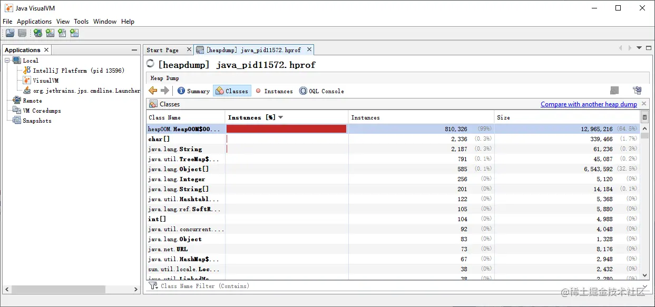The height and width of the screenshot is (307, 655).
Task: Click the Instances [%] sort arrow
Action: (x=280, y=117)
